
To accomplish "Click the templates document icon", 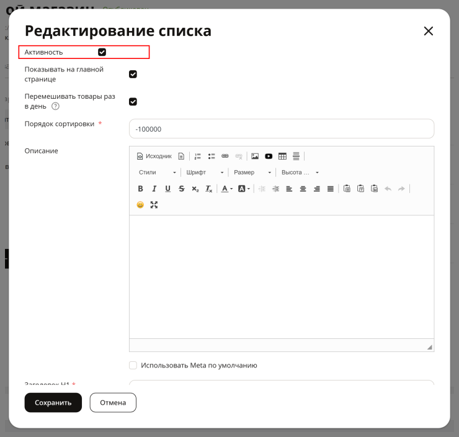I will click(x=181, y=156).
